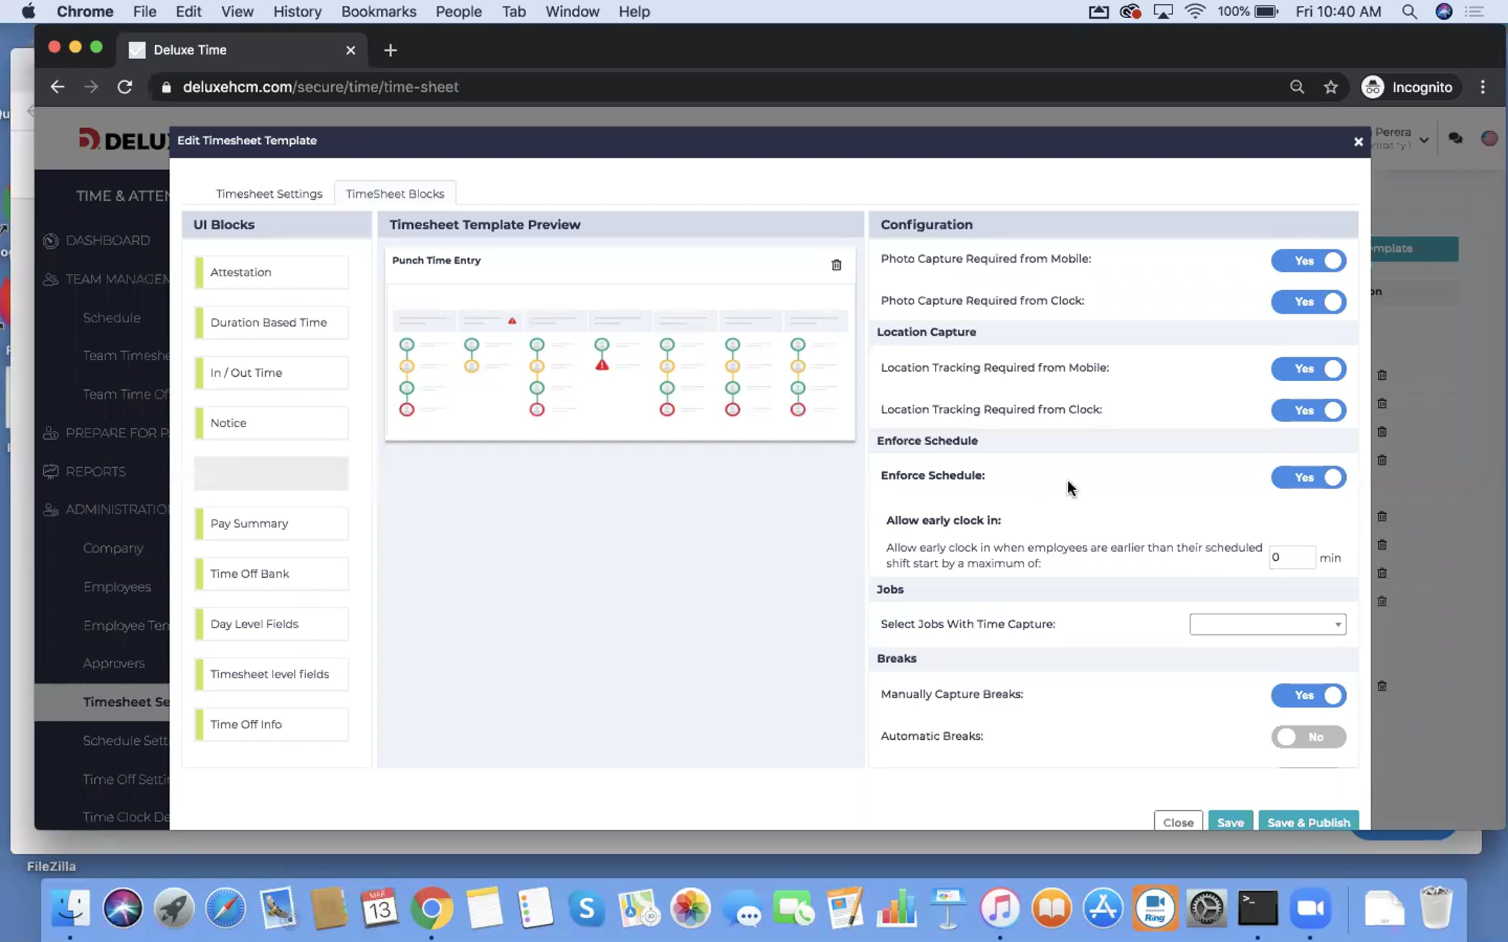The height and width of the screenshot is (942, 1508).
Task: Reload the page in Chrome
Action: click(x=125, y=87)
